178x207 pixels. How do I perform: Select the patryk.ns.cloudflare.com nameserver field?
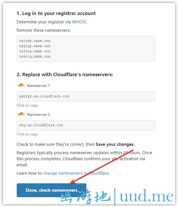pyautogui.click(x=86, y=96)
